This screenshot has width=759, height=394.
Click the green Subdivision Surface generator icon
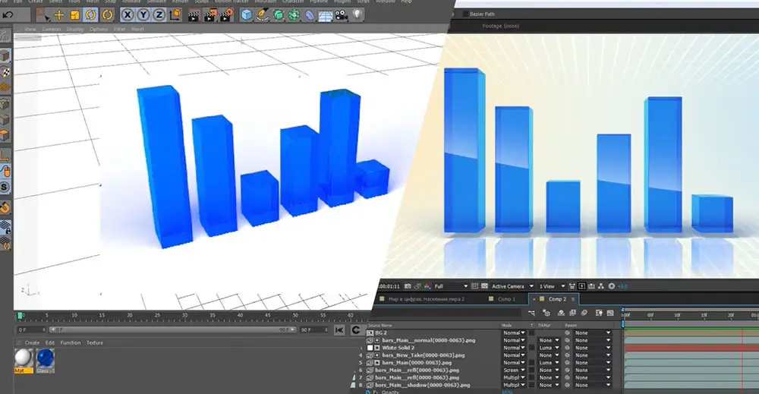pyautogui.click(x=279, y=15)
